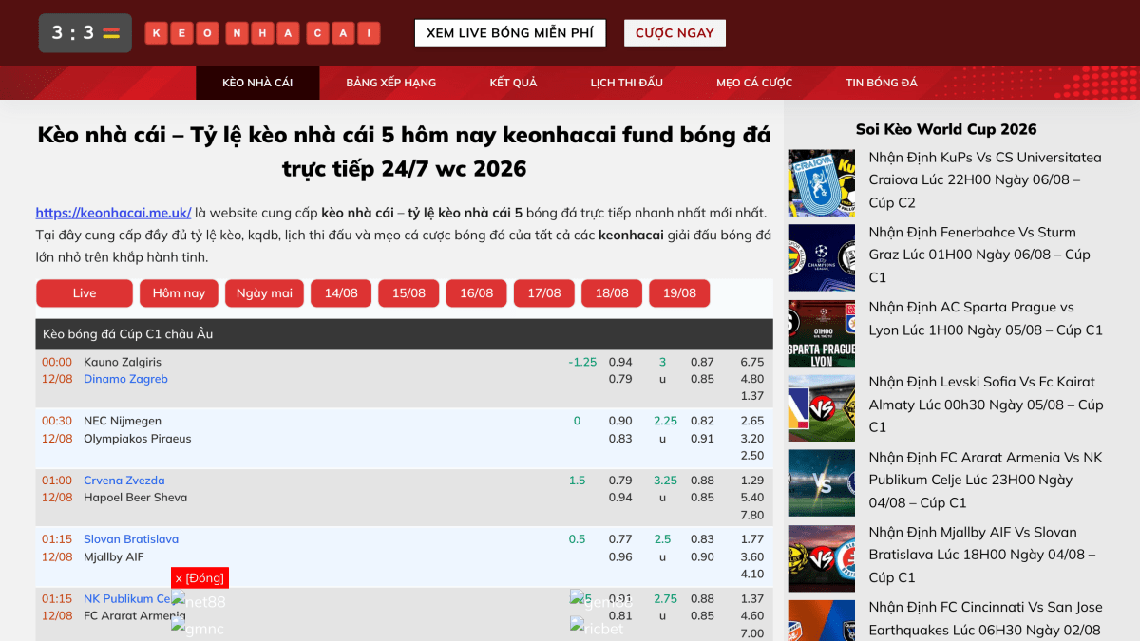
Task: Select the 15/08 date filter
Action: [x=408, y=293]
